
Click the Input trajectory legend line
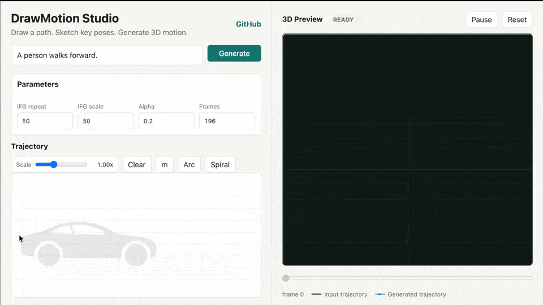pos(316,294)
